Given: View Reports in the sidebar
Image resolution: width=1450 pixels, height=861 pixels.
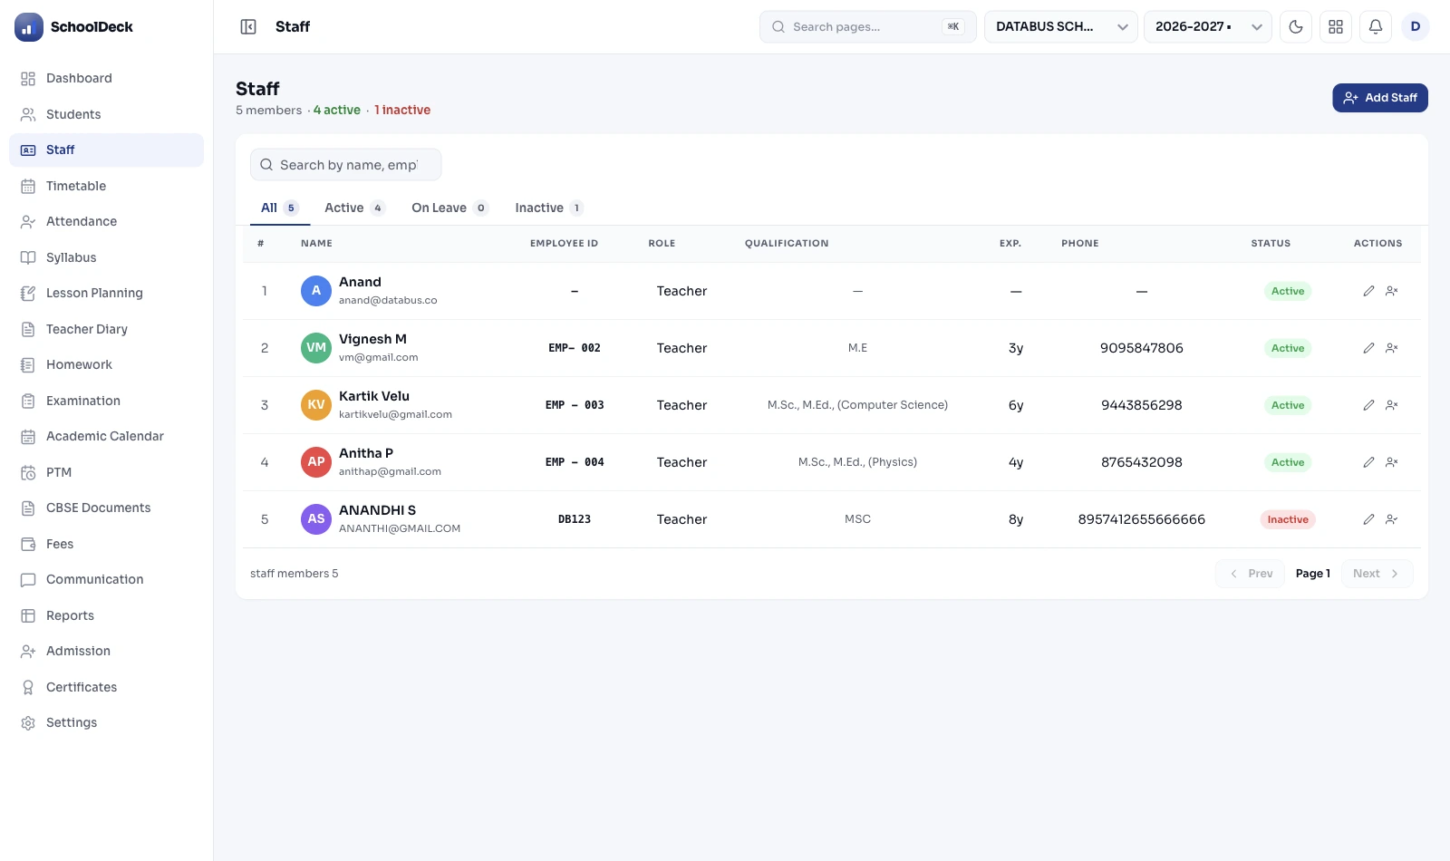Looking at the screenshot, I should pyautogui.click(x=106, y=615).
